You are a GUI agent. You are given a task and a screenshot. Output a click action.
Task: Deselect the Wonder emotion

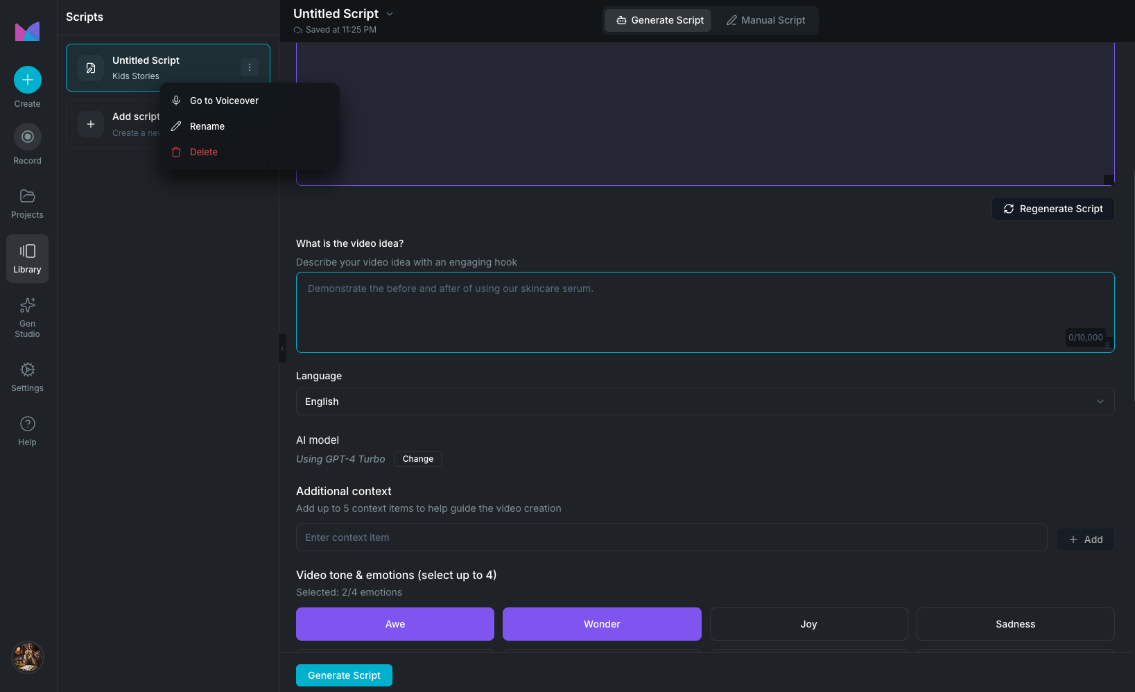601,624
